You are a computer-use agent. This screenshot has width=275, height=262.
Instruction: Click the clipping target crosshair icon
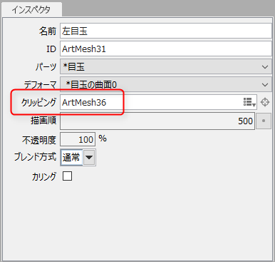tap(265, 102)
